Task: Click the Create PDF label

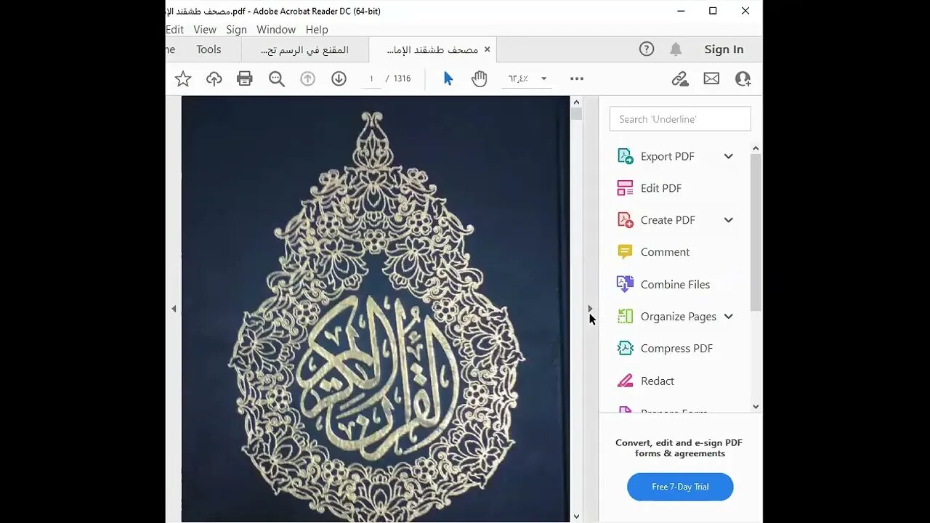Action: (668, 220)
